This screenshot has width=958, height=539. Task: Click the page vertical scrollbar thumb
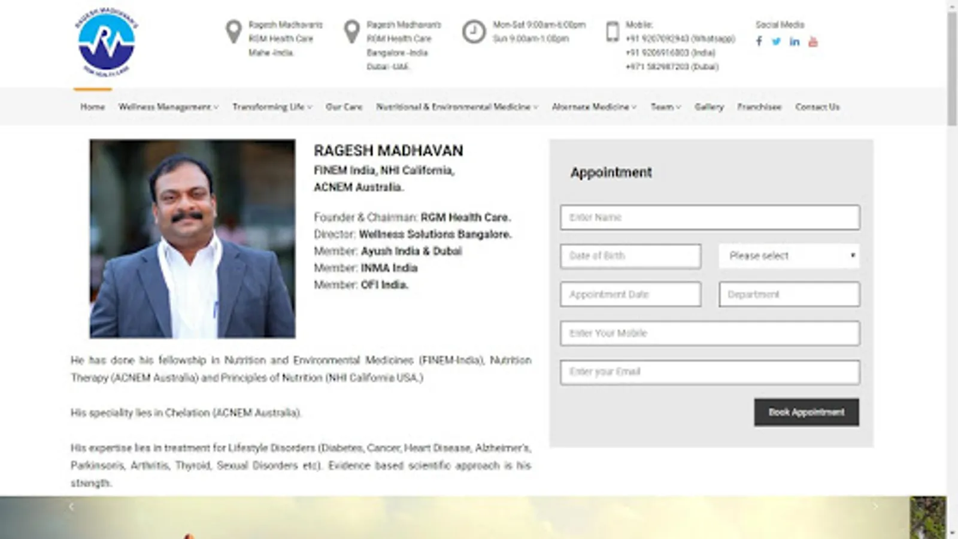(x=952, y=69)
